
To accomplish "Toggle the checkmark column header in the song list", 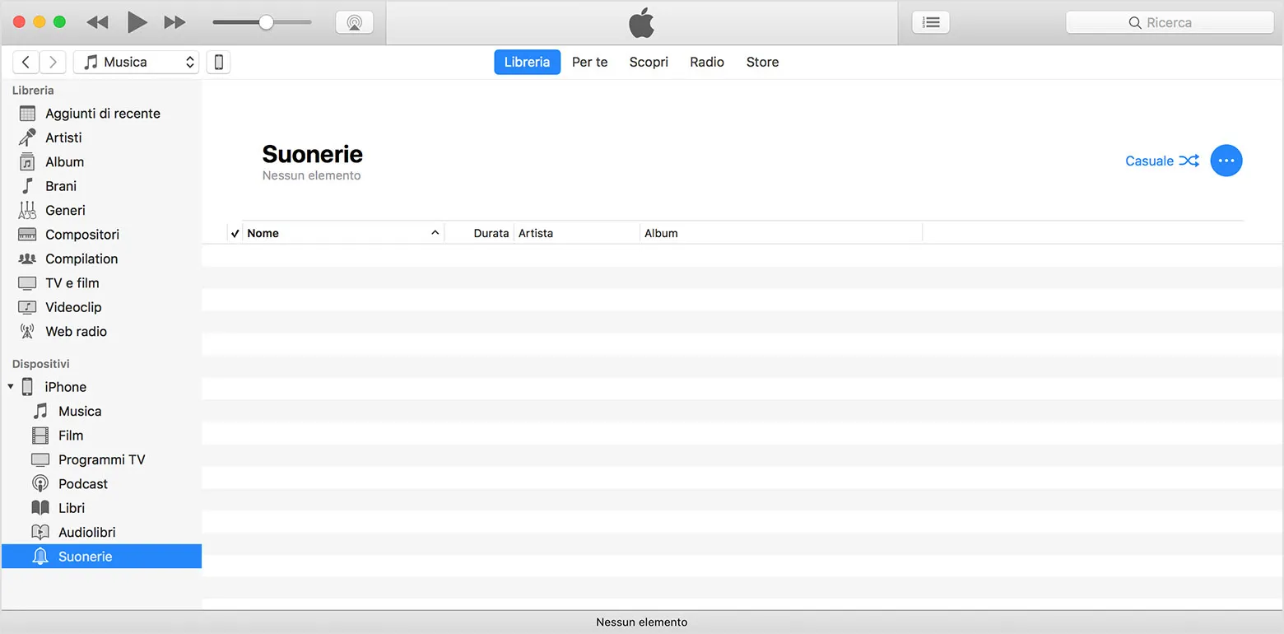I will [235, 232].
